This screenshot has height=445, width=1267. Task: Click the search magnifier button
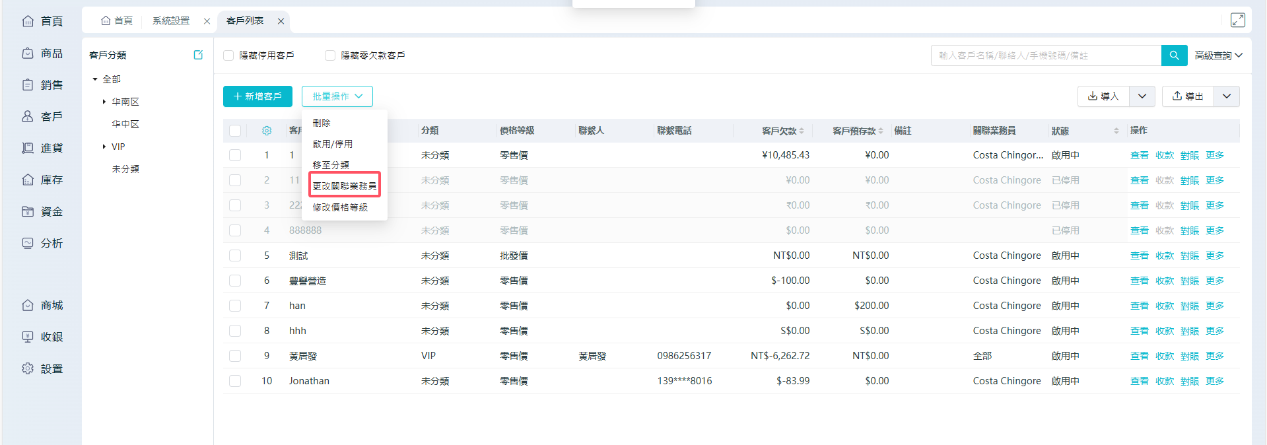[x=1174, y=55]
